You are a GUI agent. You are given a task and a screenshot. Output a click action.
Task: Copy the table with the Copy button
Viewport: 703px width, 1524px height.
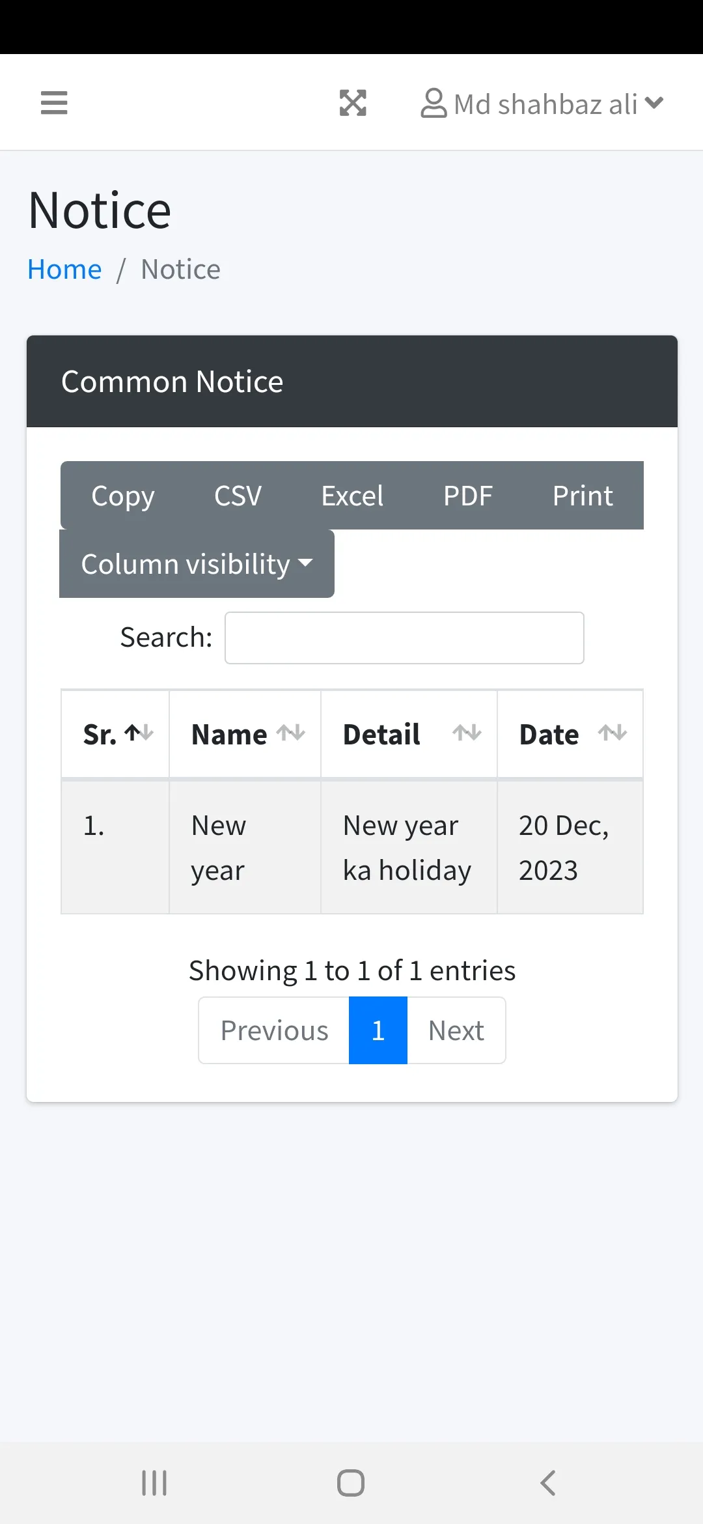pos(123,496)
